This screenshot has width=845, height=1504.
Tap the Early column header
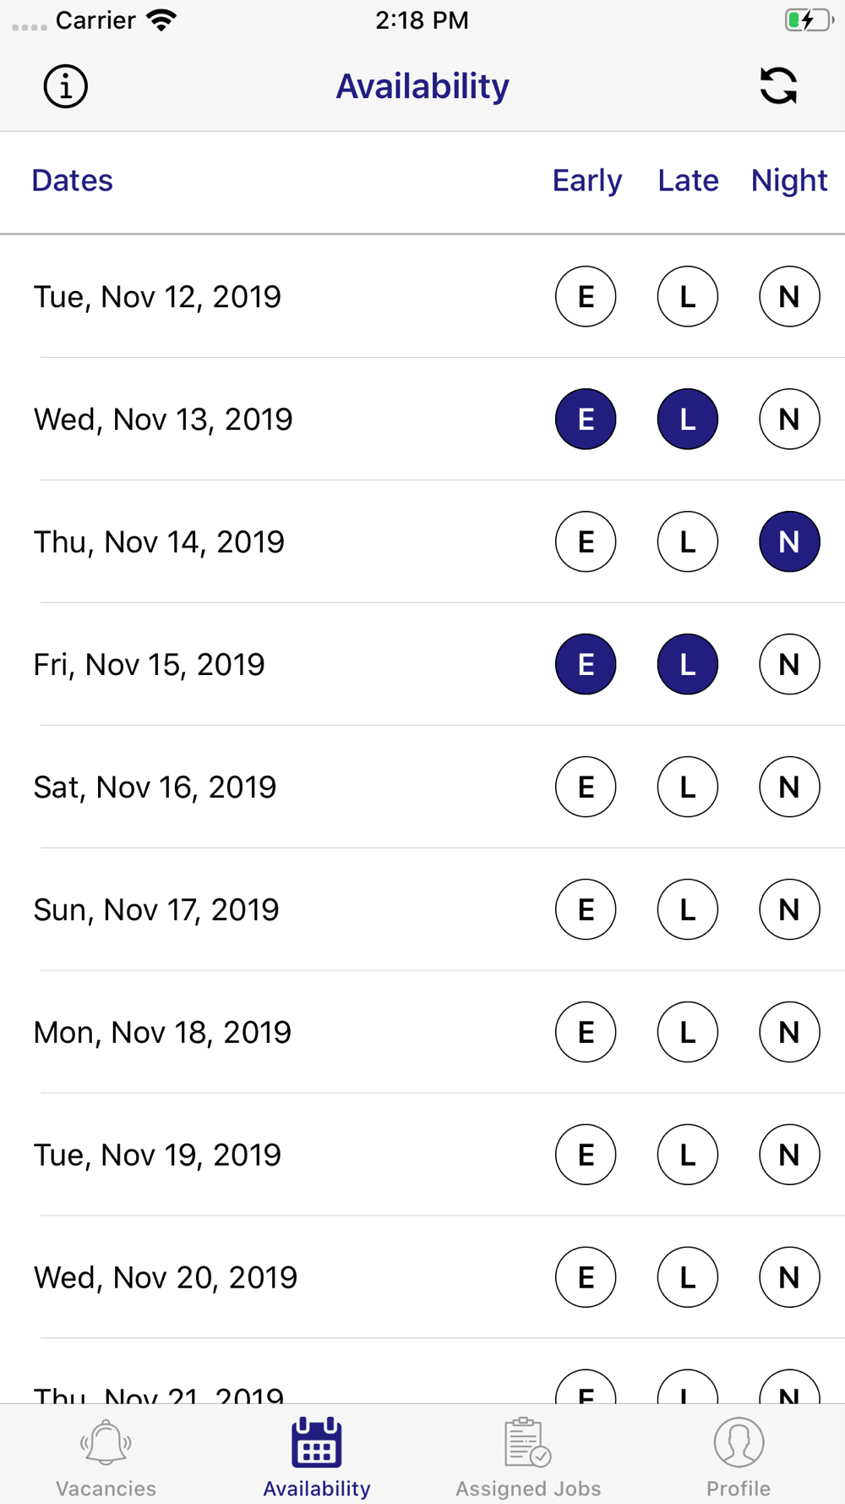(x=587, y=181)
